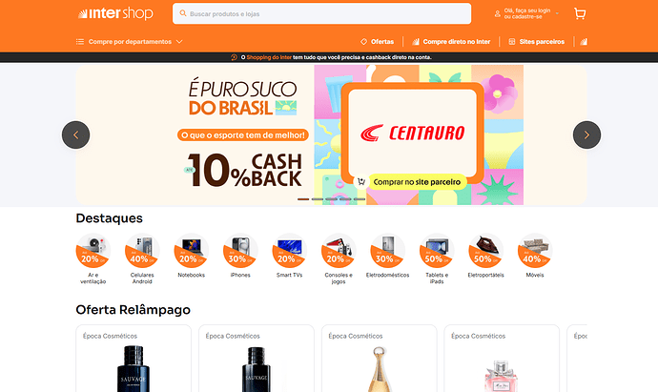658x392 pixels.
Task: Open the Celulares Android category icon
Action: coord(142,251)
